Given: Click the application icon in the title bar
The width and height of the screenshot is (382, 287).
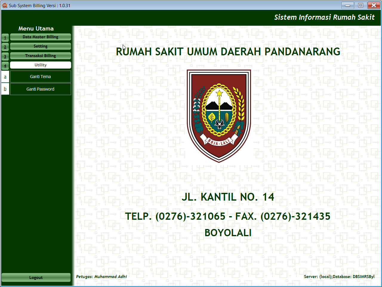Looking at the screenshot, I should (4, 5).
